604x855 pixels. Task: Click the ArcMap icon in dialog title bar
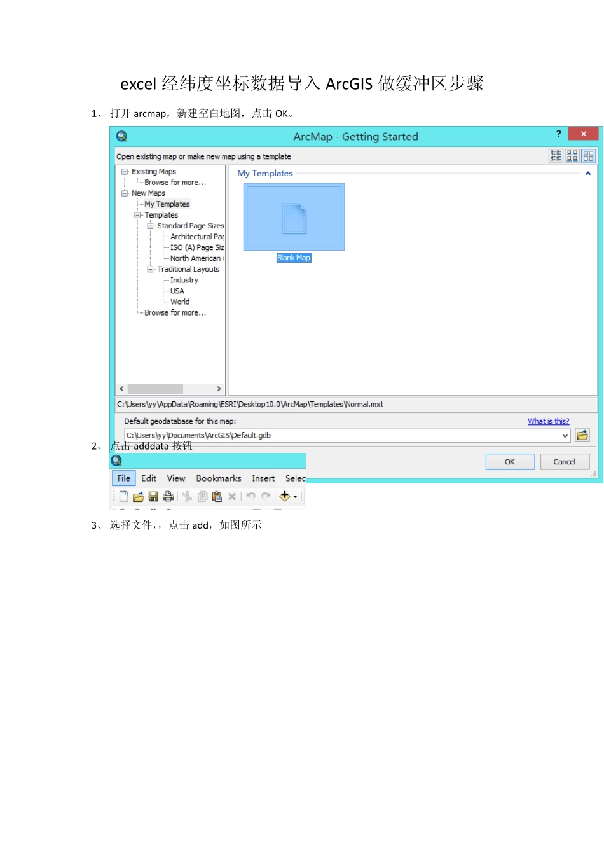tap(121, 136)
